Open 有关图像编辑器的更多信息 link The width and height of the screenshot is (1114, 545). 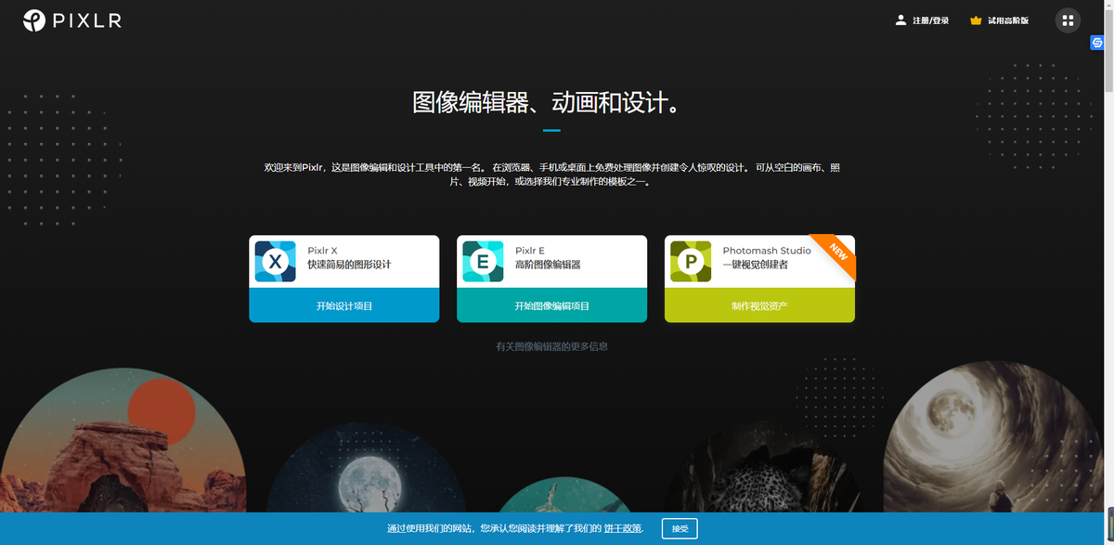(551, 346)
